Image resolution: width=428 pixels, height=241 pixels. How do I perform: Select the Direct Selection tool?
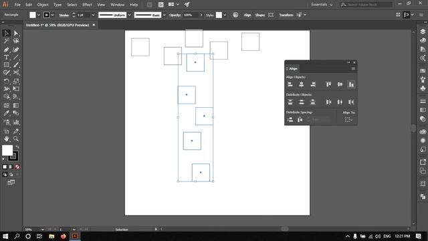pyautogui.click(x=16, y=33)
